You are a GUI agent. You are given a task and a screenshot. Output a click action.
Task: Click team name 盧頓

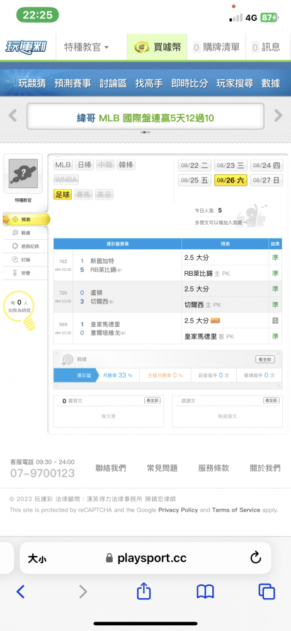coord(96,293)
